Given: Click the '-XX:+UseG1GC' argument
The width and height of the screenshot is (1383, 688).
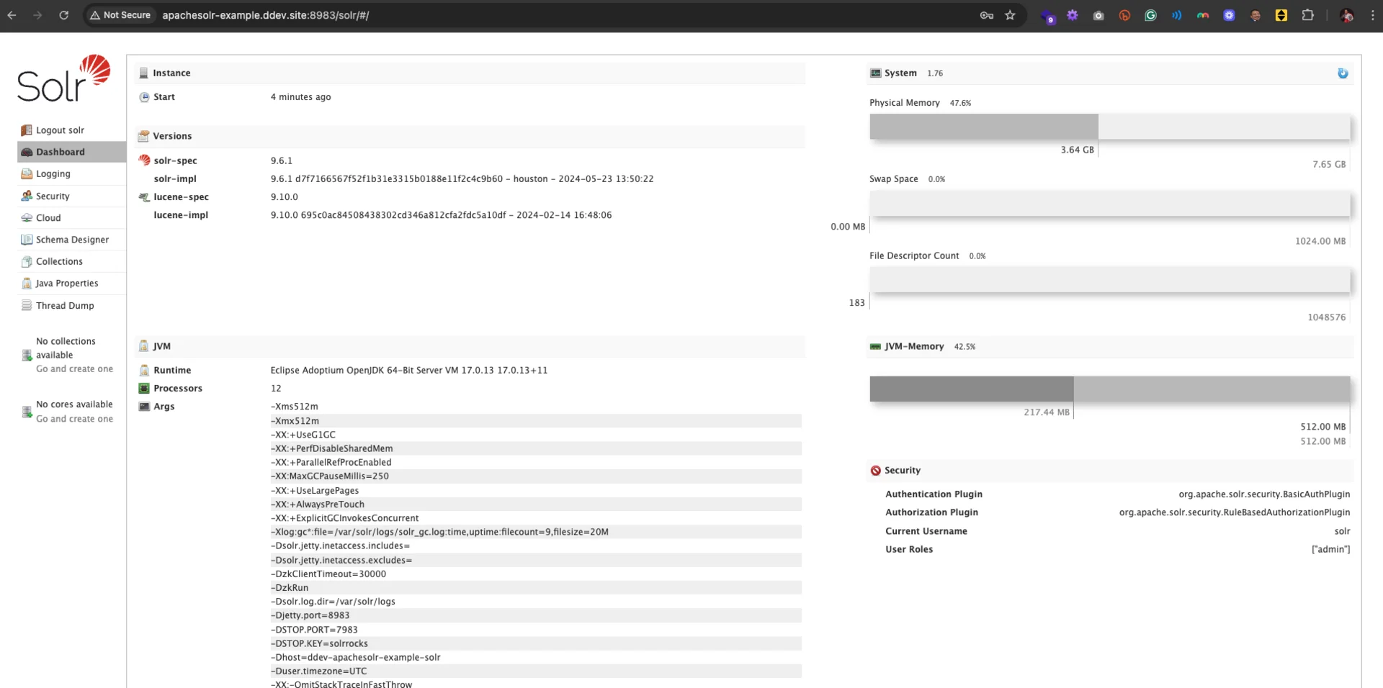Looking at the screenshot, I should (303, 435).
